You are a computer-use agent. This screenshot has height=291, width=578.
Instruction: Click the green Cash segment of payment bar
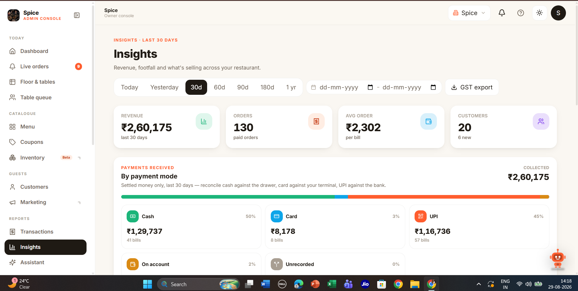click(228, 197)
